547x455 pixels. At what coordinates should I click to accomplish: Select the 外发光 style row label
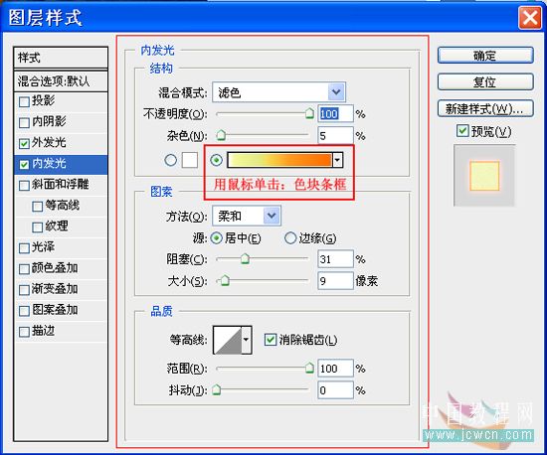tap(49, 142)
